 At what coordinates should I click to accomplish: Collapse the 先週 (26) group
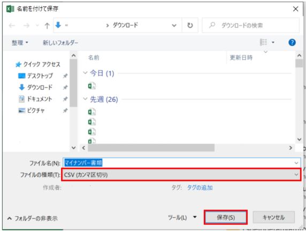[85, 99]
